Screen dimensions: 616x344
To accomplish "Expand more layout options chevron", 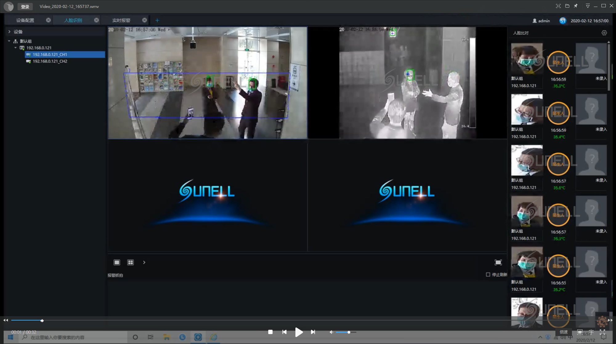I will 144,262.
